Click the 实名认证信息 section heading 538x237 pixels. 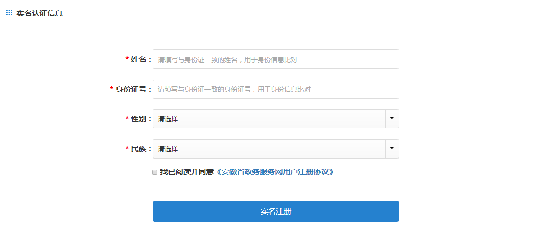tap(39, 13)
